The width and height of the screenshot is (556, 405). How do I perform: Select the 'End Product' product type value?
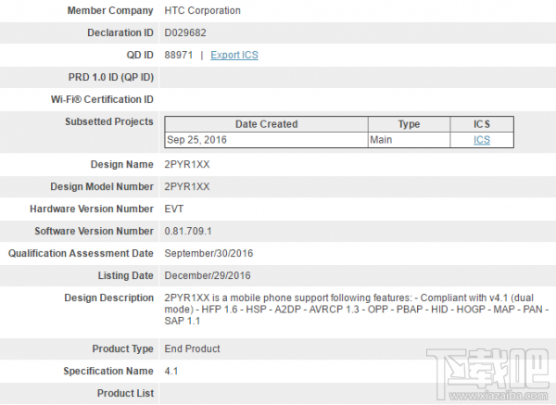(192, 348)
